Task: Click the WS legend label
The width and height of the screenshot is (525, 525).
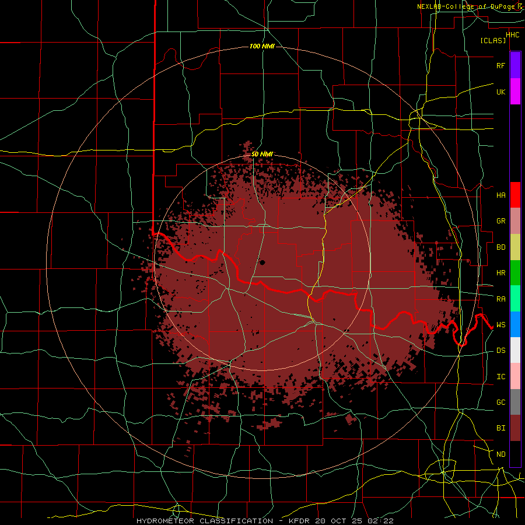Action: 501,324
